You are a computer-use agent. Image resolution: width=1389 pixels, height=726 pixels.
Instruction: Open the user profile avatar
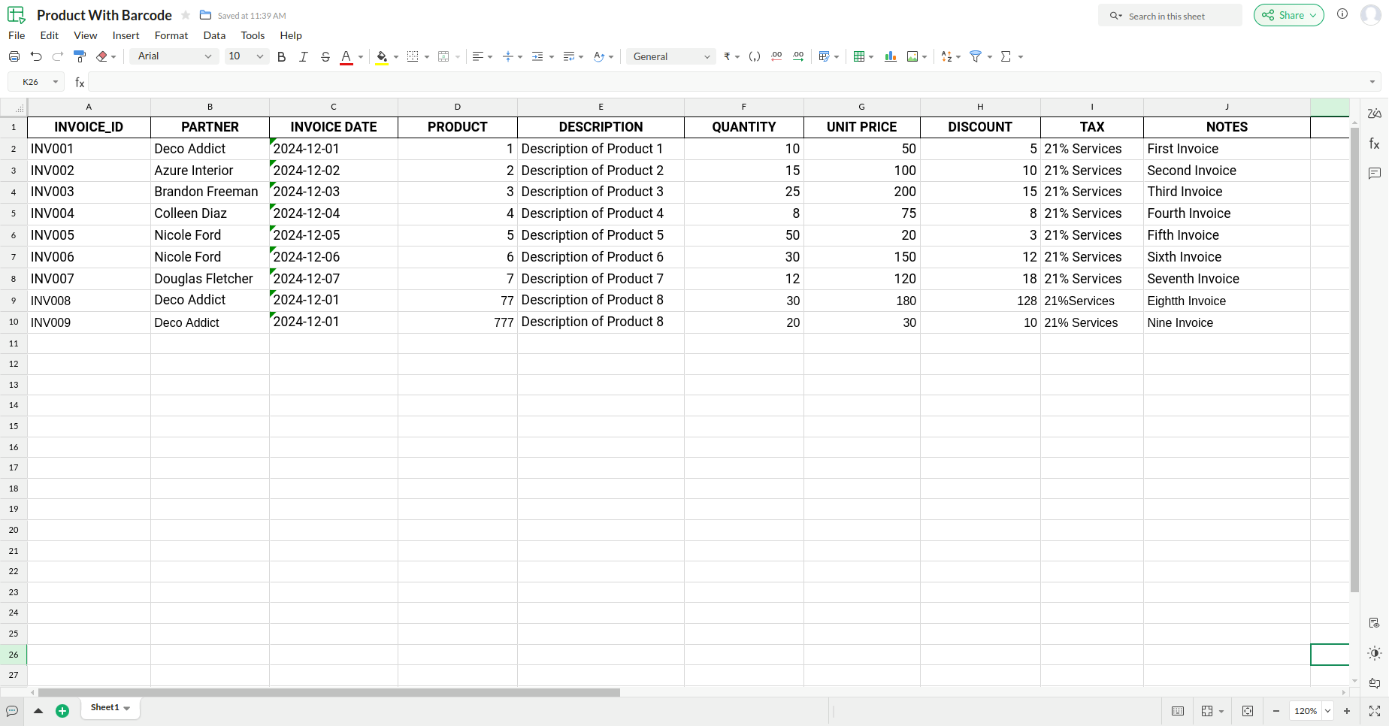1372,15
